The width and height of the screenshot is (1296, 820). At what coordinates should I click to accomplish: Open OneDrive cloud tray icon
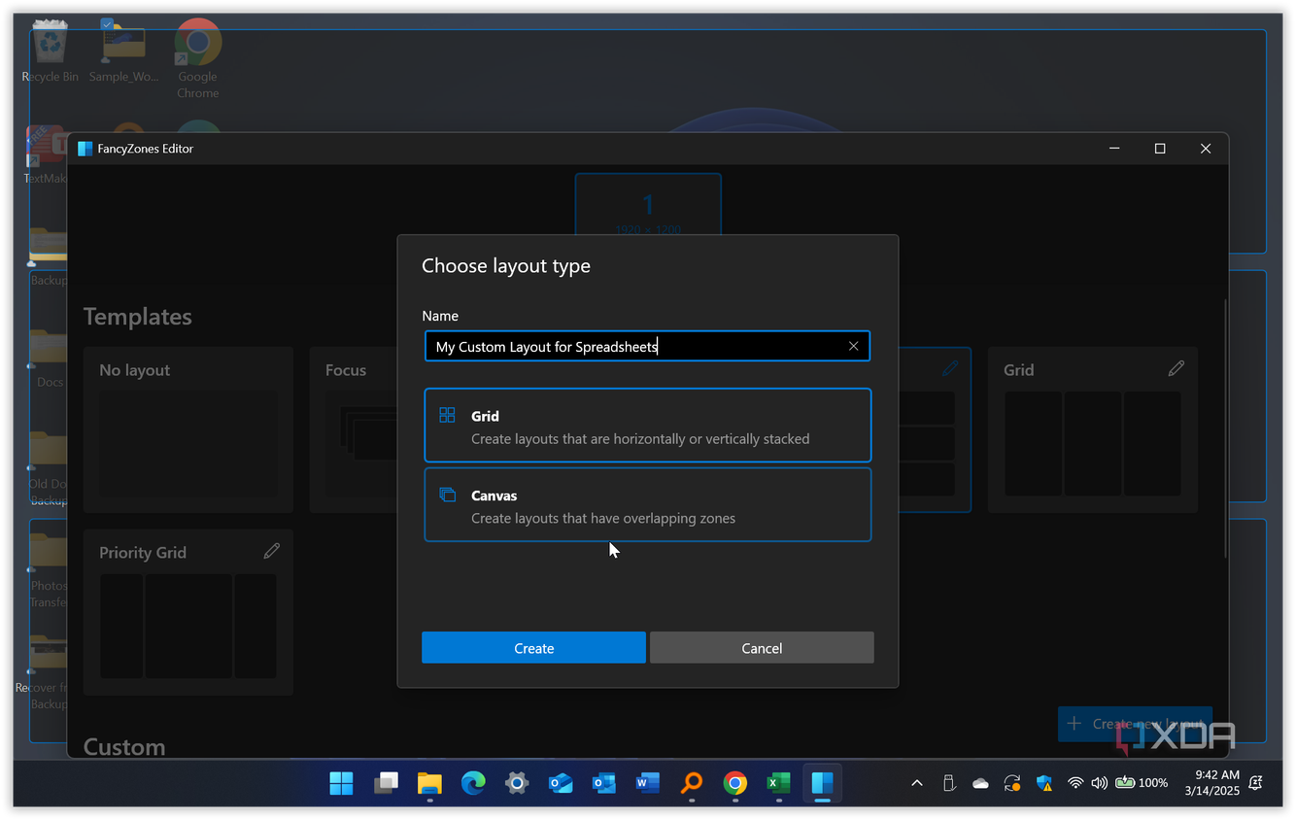point(980,783)
